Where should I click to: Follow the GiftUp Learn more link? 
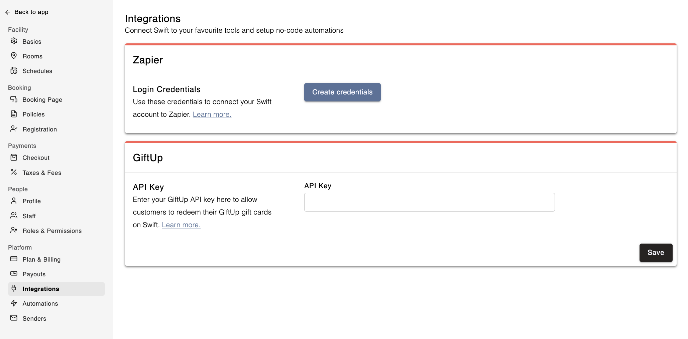181,225
